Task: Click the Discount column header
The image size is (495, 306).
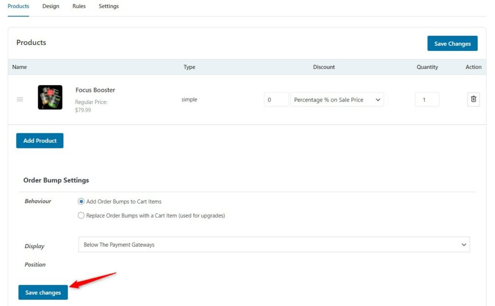Action: 324,67
